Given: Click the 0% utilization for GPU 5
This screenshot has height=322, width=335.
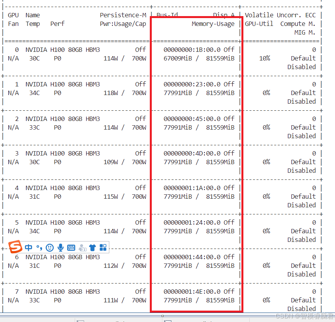Looking at the screenshot, I should point(267,231).
